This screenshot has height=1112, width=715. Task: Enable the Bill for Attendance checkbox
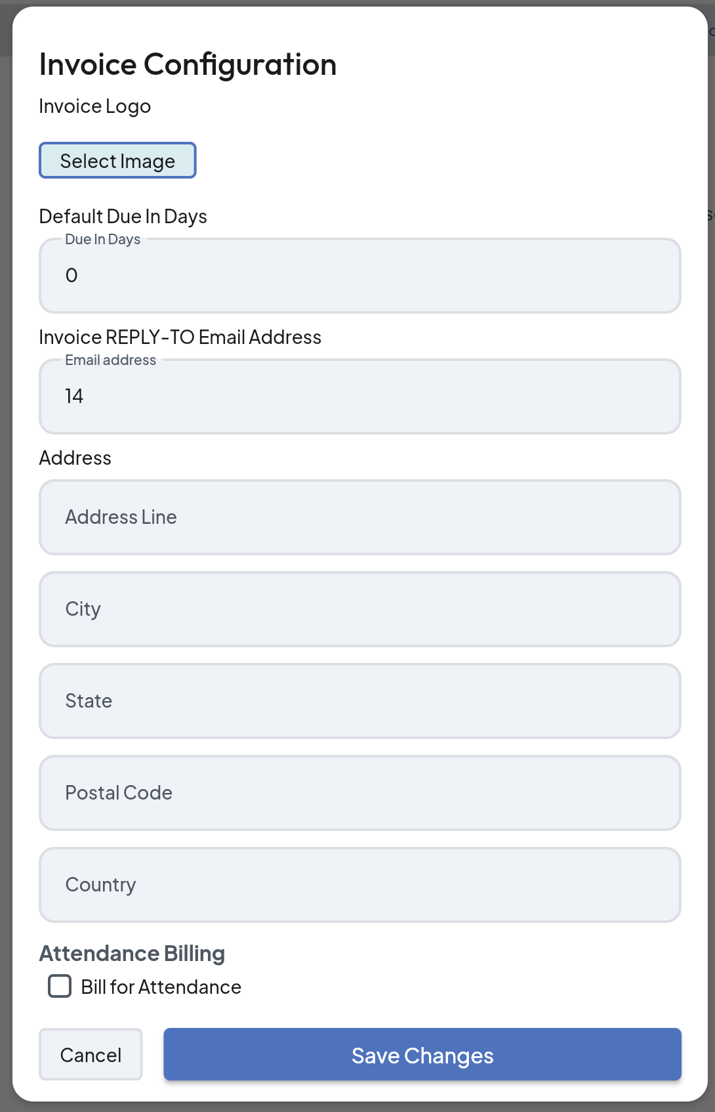pos(60,986)
